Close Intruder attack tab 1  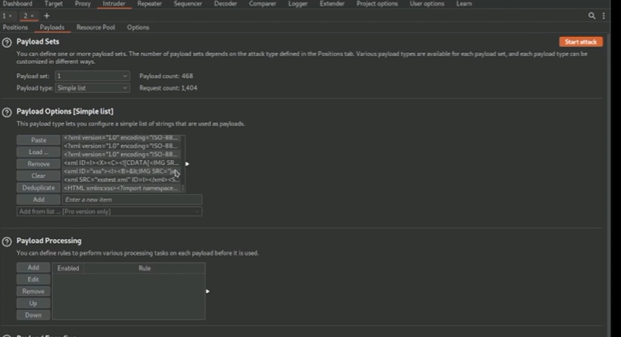[x=10, y=16]
